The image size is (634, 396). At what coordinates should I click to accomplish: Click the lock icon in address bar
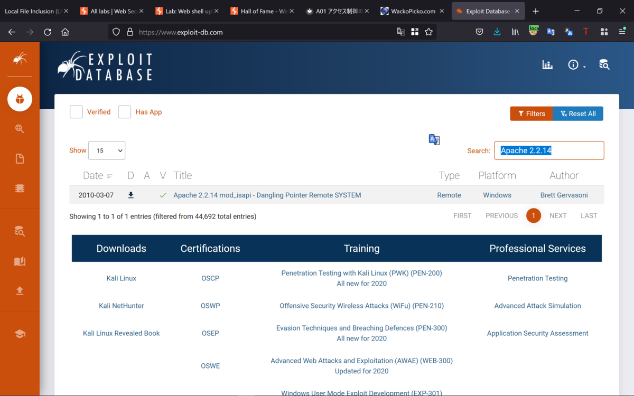pyautogui.click(x=130, y=32)
